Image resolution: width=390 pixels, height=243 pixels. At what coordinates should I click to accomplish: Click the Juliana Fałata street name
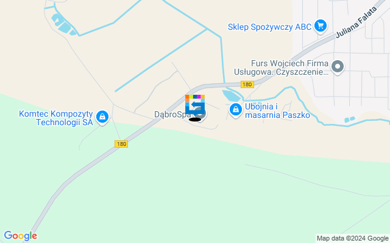point(356,22)
